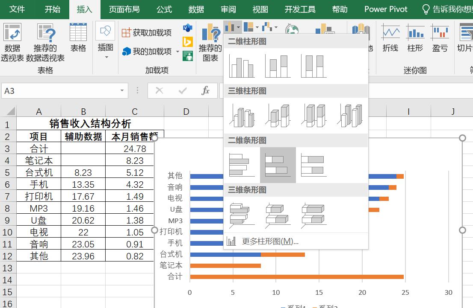Expand the Name Box dropdown arrow

[122, 91]
